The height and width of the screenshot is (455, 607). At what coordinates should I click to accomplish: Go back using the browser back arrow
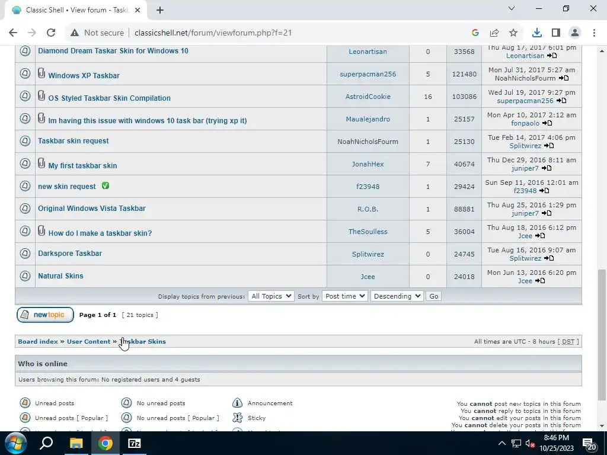(13, 33)
